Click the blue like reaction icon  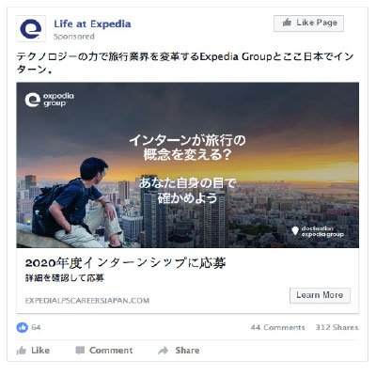22,327
